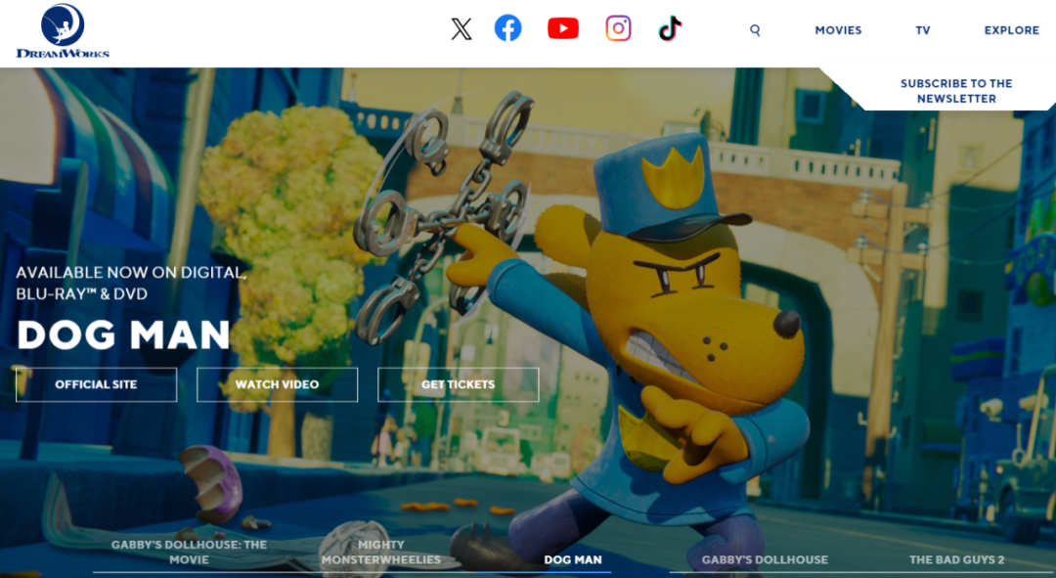Open the X (Twitter) social link

462,29
